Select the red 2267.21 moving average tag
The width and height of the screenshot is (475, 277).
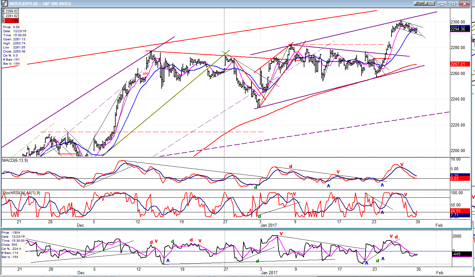point(458,64)
